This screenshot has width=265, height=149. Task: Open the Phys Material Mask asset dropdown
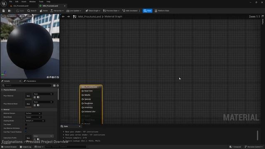click(43, 102)
